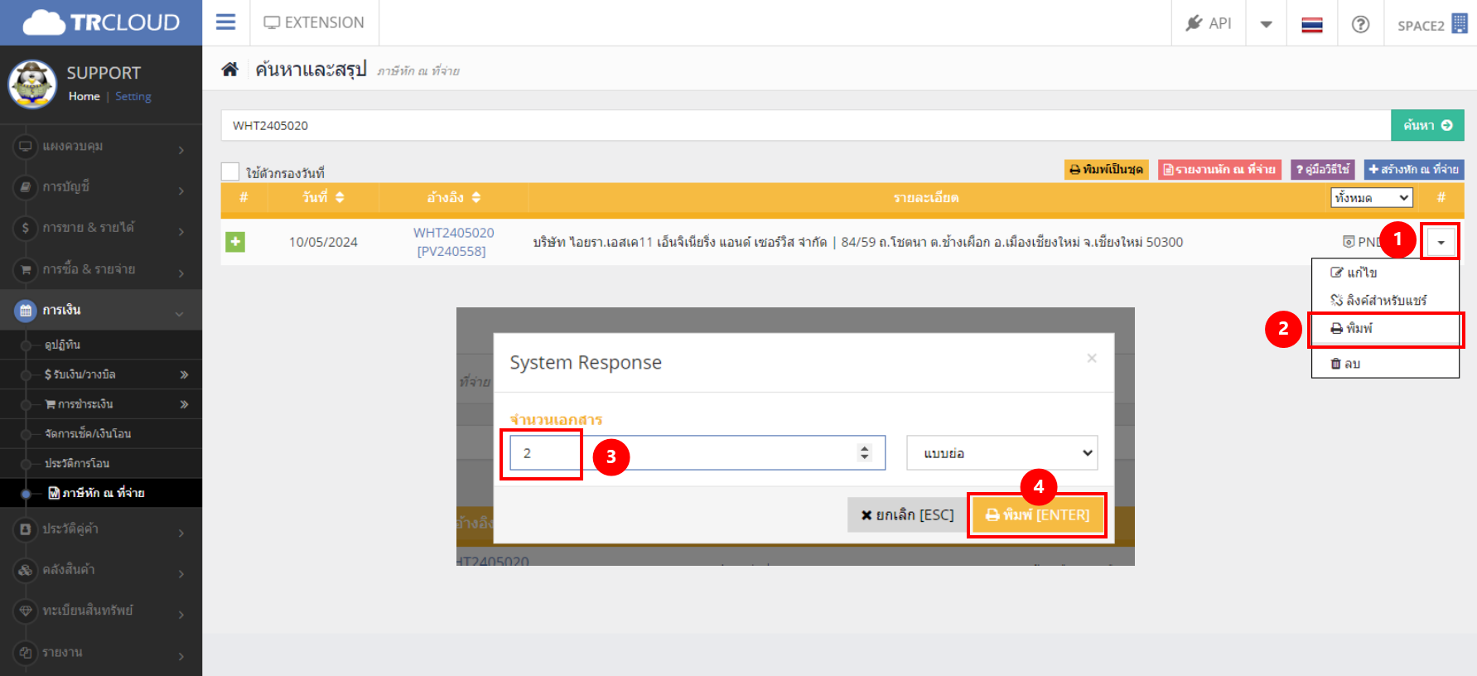Click the การขาย dollar icon in sidebar
This screenshot has height=676, width=1477.
[26, 228]
